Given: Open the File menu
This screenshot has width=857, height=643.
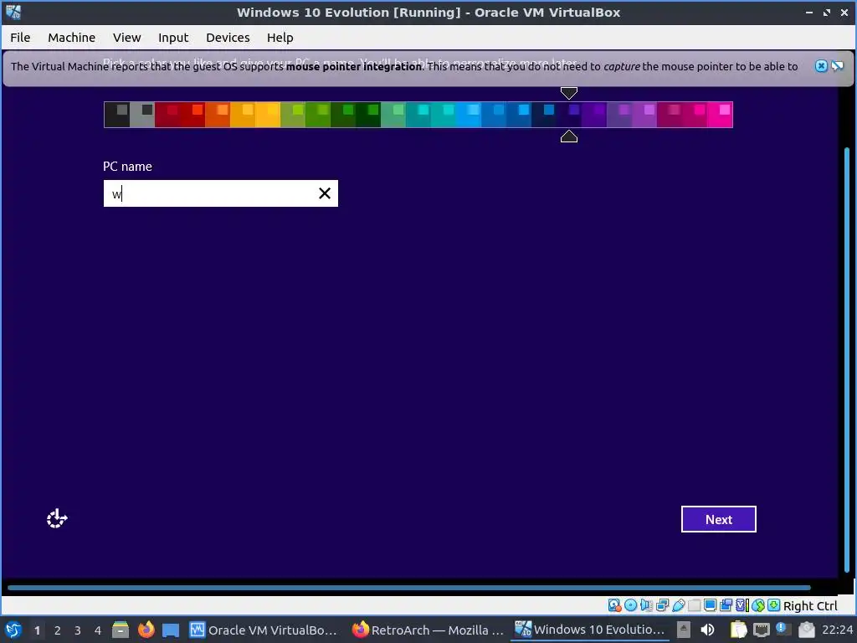Looking at the screenshot, I should point(20,38).
